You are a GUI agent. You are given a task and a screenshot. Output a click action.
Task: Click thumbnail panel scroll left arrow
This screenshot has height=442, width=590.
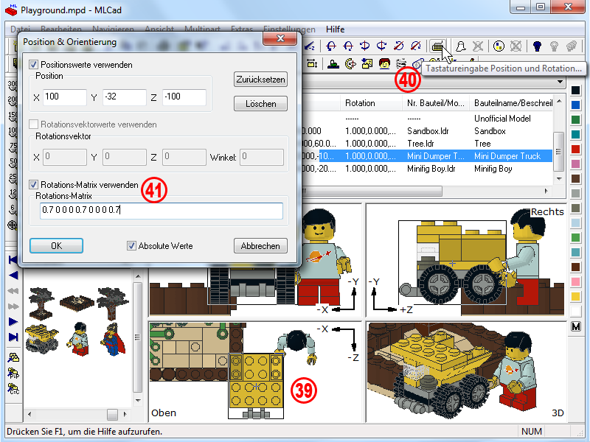coord(29,414)
